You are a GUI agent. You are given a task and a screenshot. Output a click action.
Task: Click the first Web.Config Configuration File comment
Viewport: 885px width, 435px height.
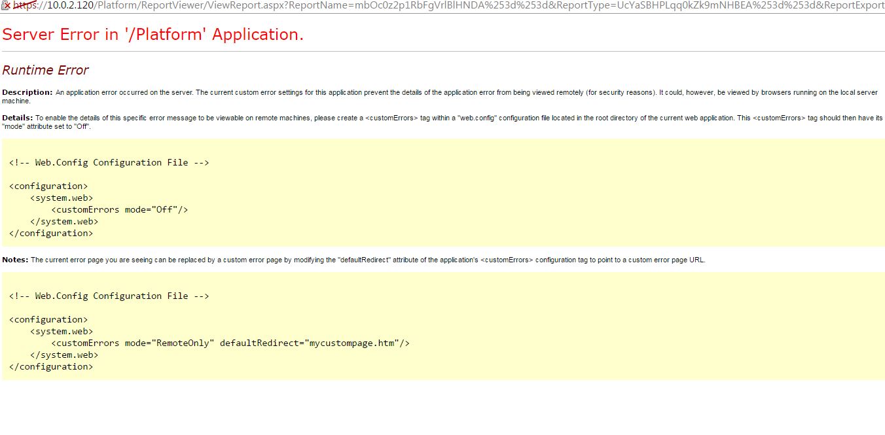click(x=109, y=162)
